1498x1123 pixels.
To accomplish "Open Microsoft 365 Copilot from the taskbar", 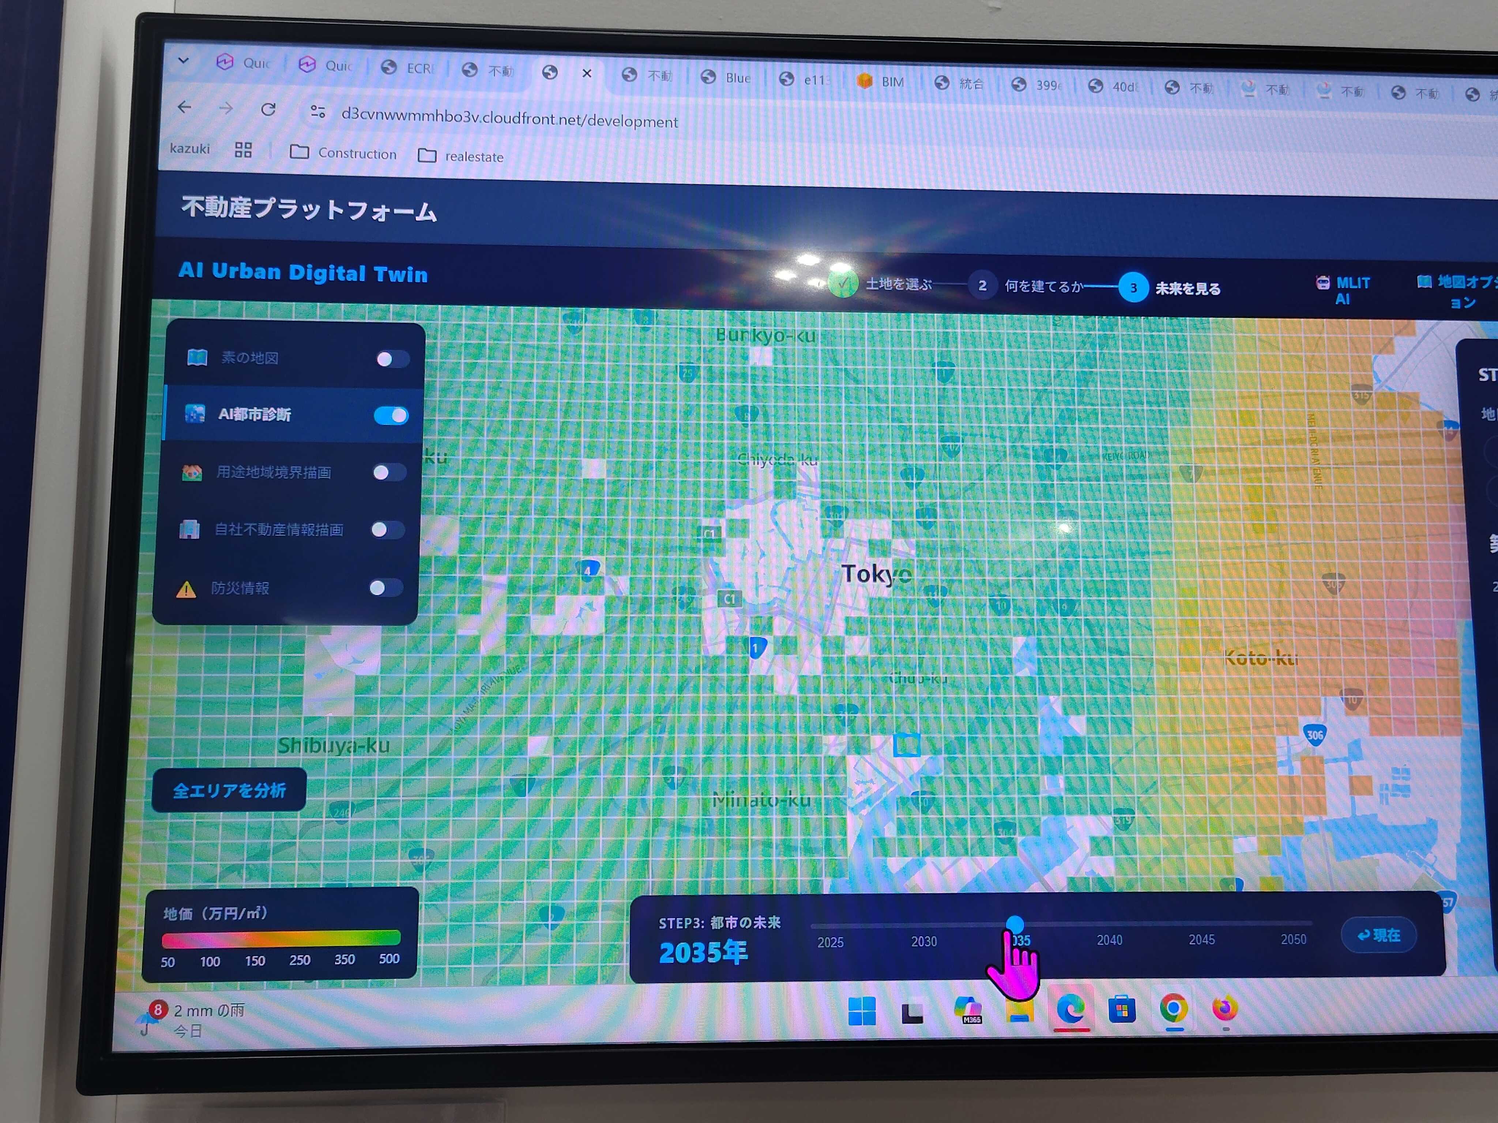I will pyautogui.click(x=968, y=1011).
